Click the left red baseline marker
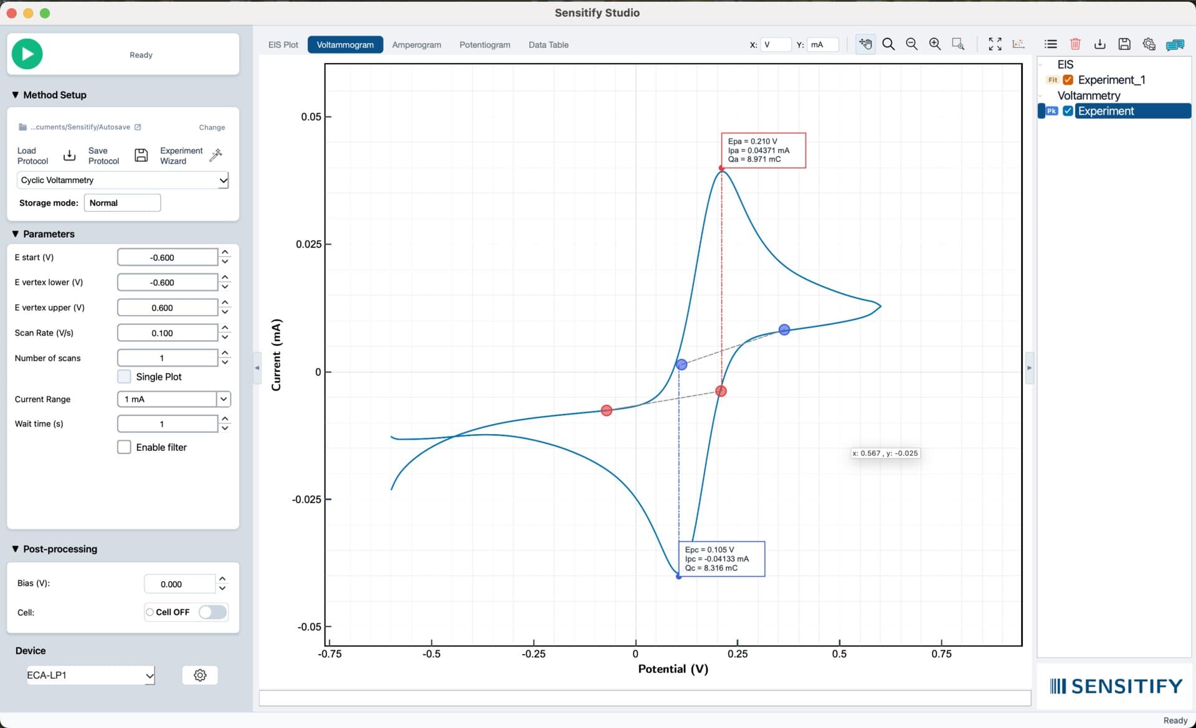 click(606, 410)
